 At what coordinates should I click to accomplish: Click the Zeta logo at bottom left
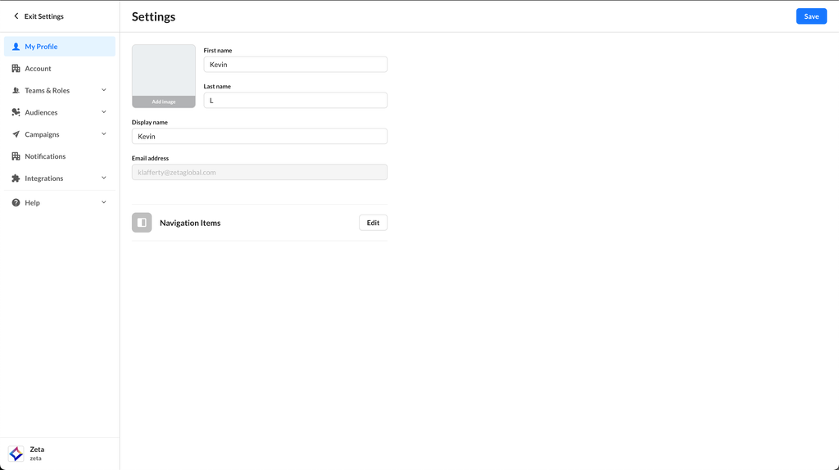point(16,454)
